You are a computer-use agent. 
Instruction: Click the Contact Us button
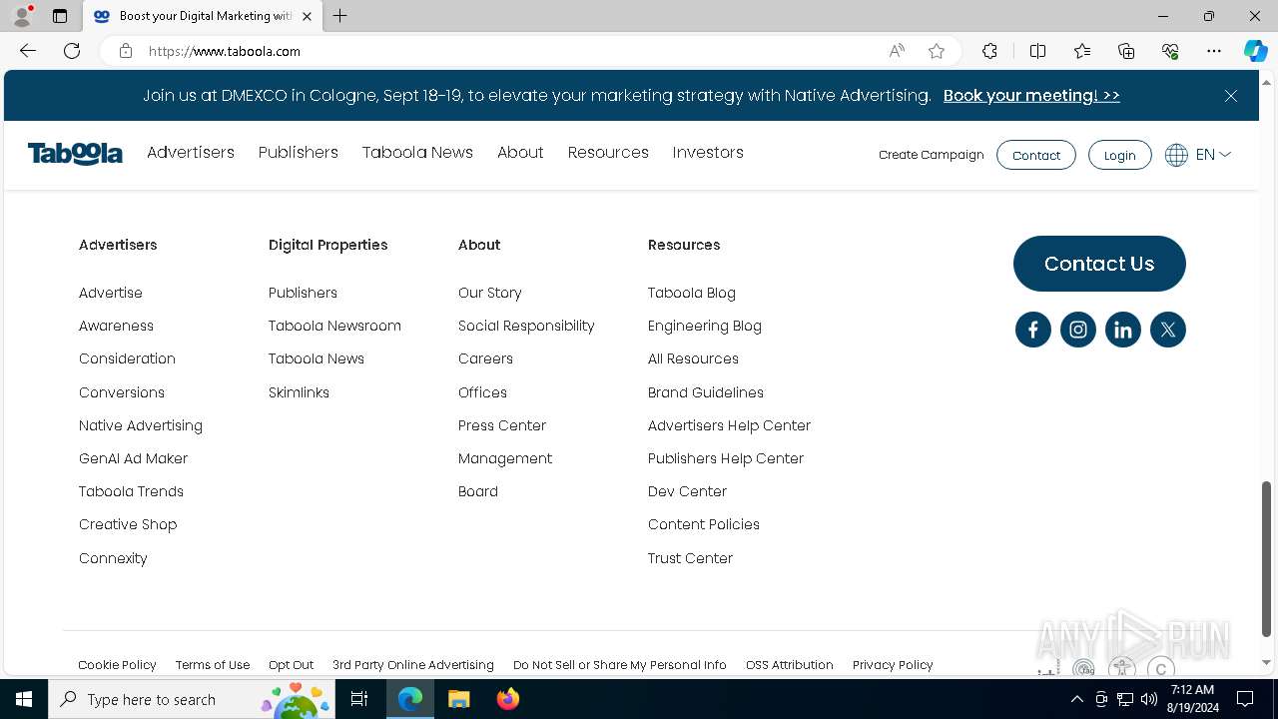tap(1099, 264)
